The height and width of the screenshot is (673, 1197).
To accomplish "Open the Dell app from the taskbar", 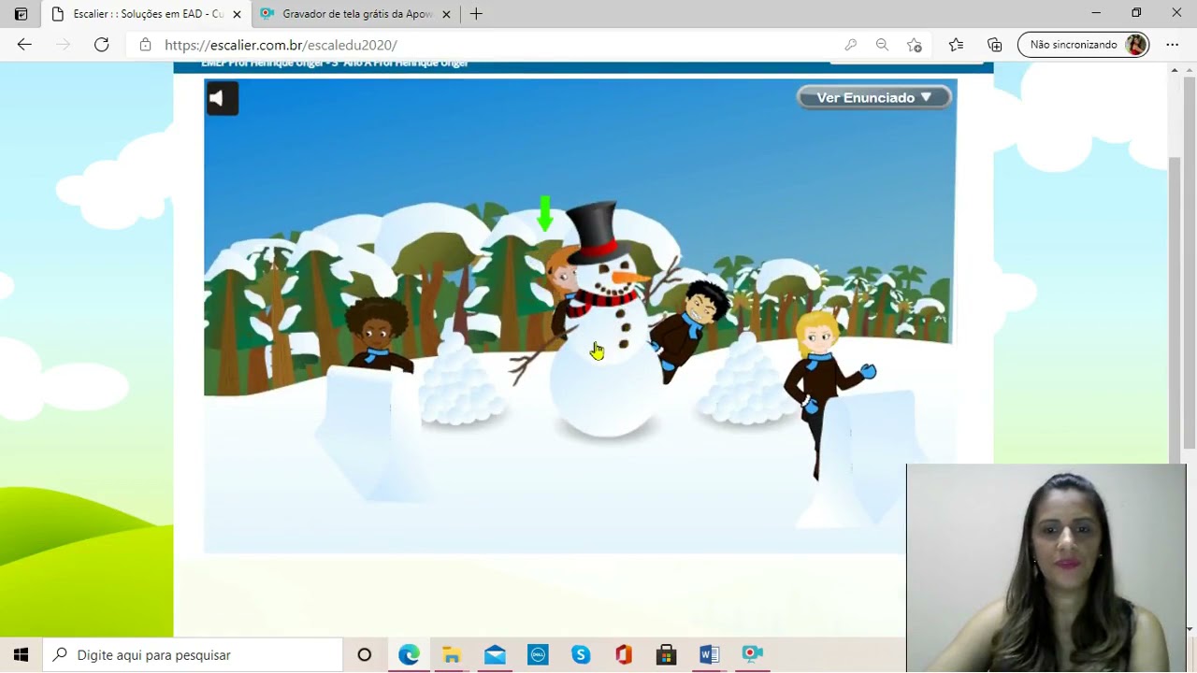I will (538, 655).
